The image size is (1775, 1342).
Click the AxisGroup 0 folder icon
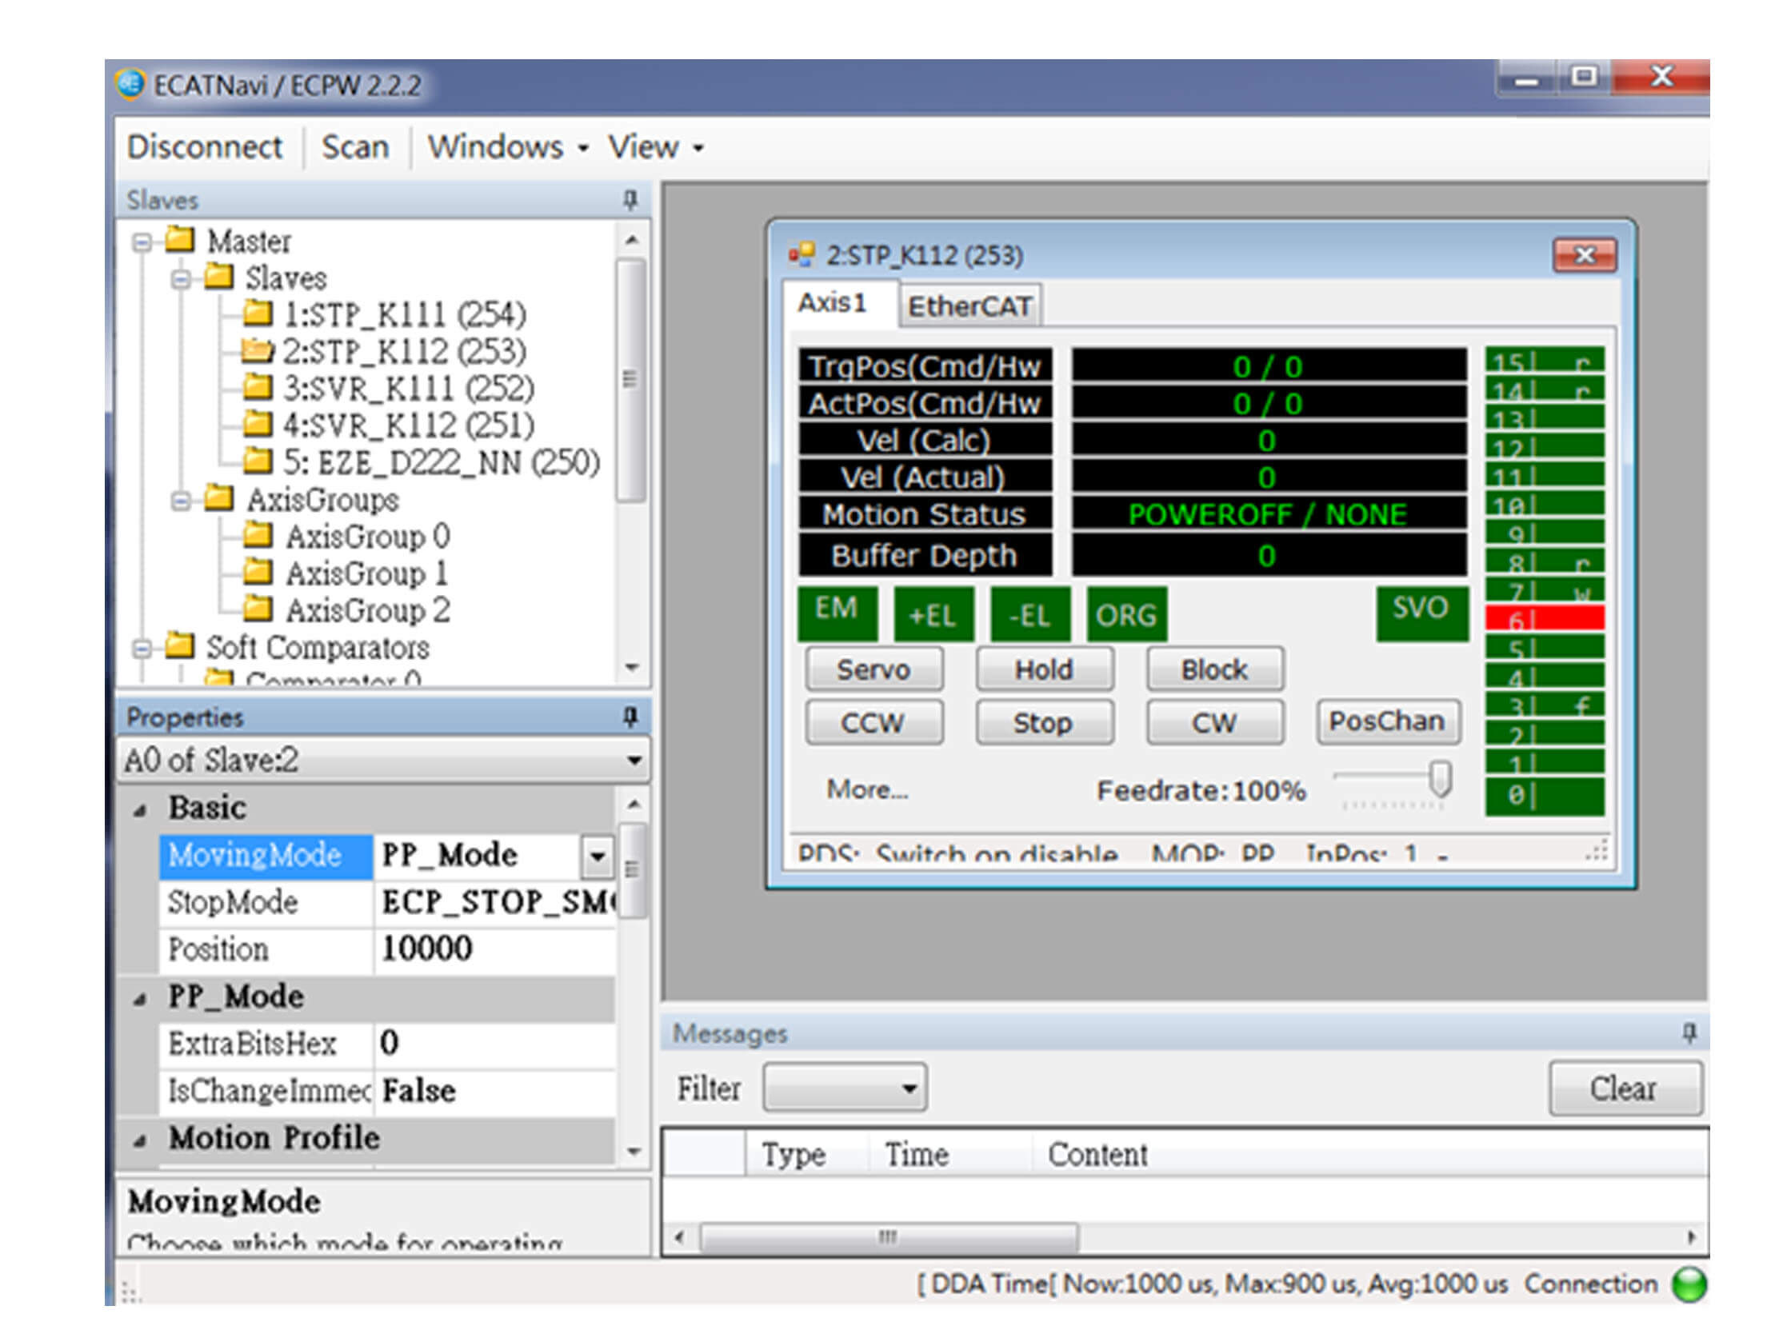pos(258,535)
